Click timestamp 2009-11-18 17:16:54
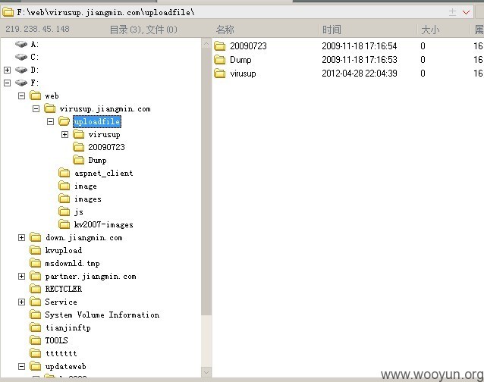Image resolution: width=484 pixels, height=382 pixels. 360,46
